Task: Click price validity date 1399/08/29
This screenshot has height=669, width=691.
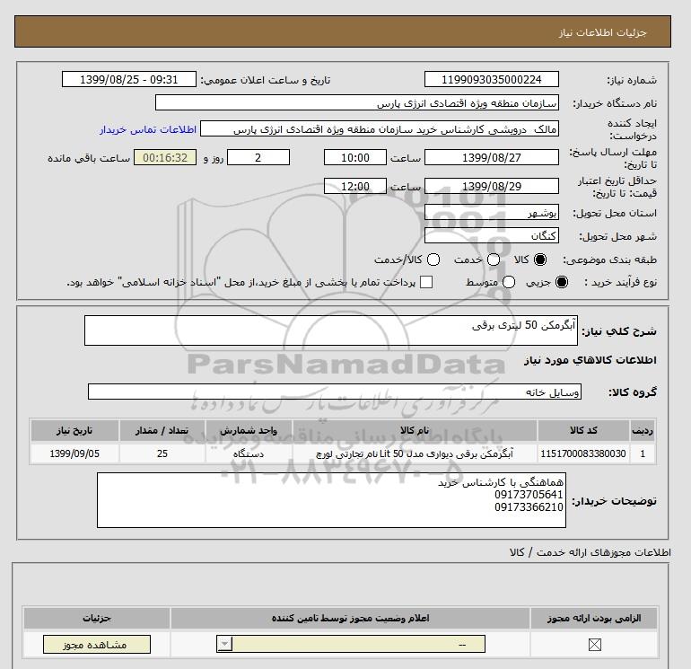Action: (x=492, y=186)
